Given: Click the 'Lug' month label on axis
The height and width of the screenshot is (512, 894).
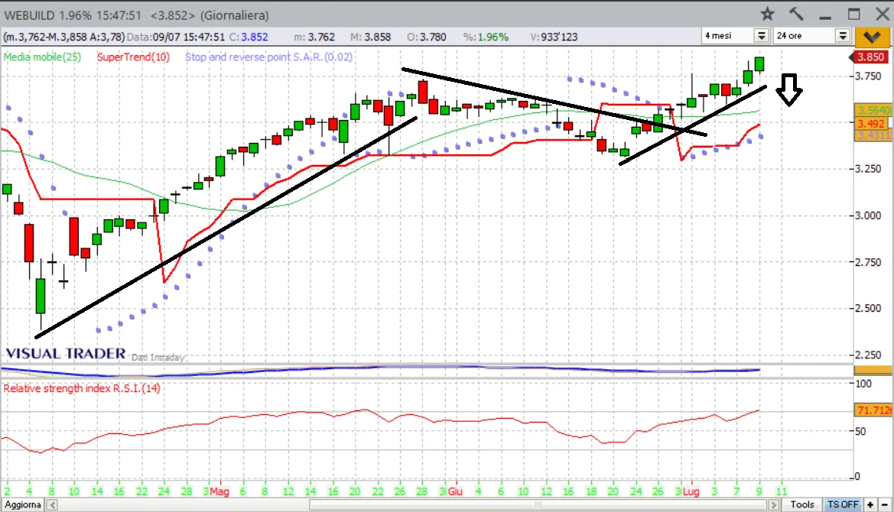Looking at the screenshot, I should click(x=691, y=491).
